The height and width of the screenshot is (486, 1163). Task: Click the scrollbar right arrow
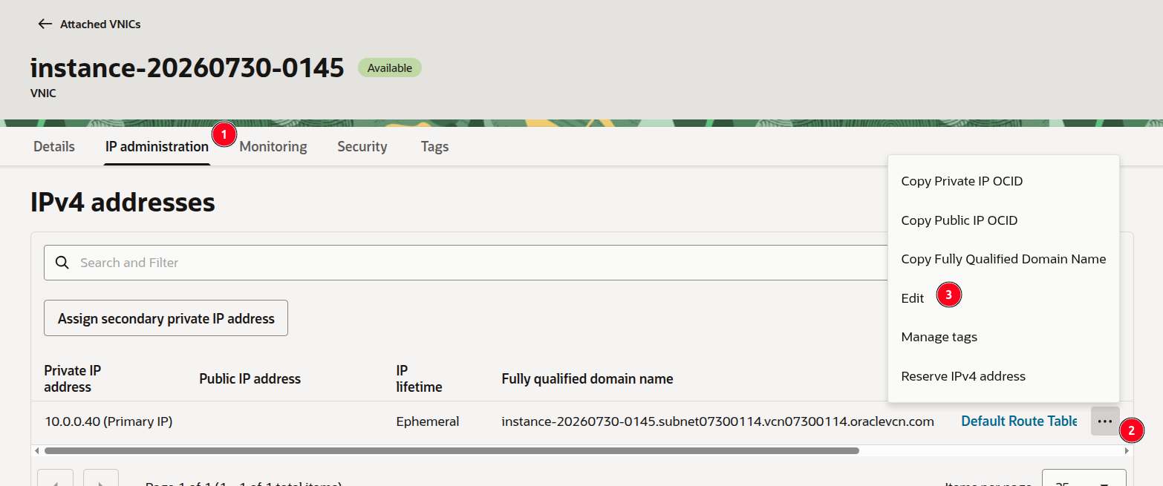click(x=1127, y=450)
